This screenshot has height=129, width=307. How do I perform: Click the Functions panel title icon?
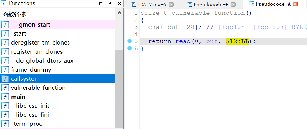(x=4, y=4)
